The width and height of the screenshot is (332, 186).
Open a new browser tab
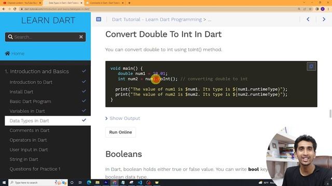129,3
